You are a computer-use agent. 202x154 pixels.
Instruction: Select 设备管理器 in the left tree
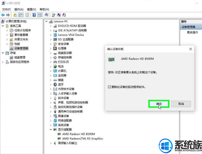pos(21,48)
